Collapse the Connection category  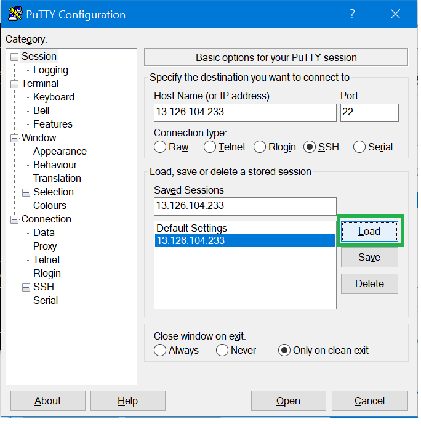14,219
